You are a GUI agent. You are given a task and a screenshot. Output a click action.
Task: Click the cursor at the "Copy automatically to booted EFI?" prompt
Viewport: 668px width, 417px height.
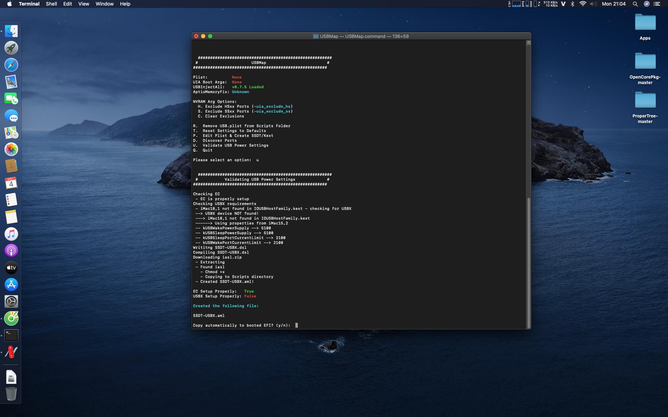[x=296, y=325]
